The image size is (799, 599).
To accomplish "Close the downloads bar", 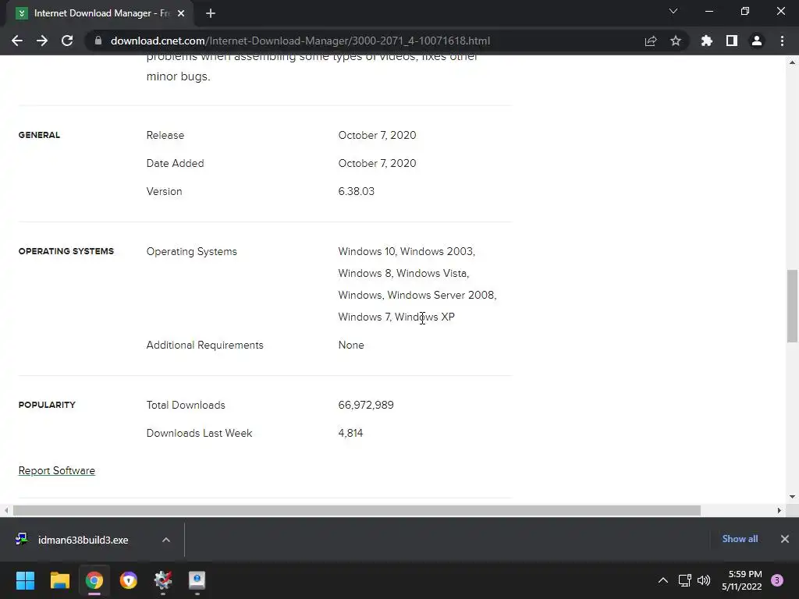I will tap(785, 539).
